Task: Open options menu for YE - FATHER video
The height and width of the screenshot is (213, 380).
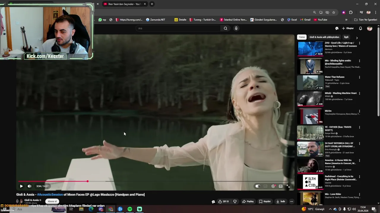Action: 360,128
